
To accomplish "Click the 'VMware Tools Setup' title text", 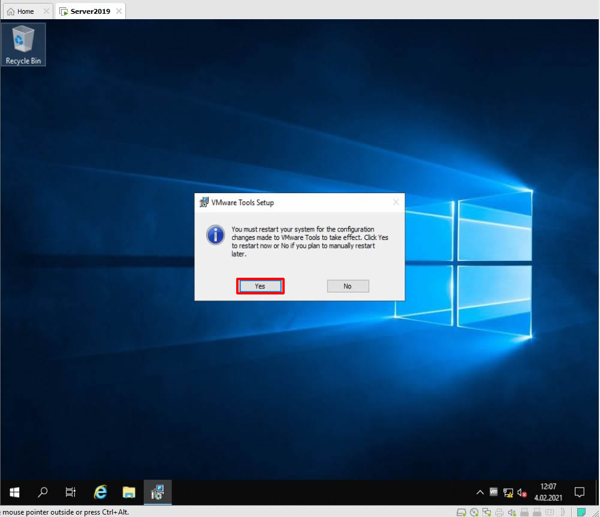I will [243, 203].
